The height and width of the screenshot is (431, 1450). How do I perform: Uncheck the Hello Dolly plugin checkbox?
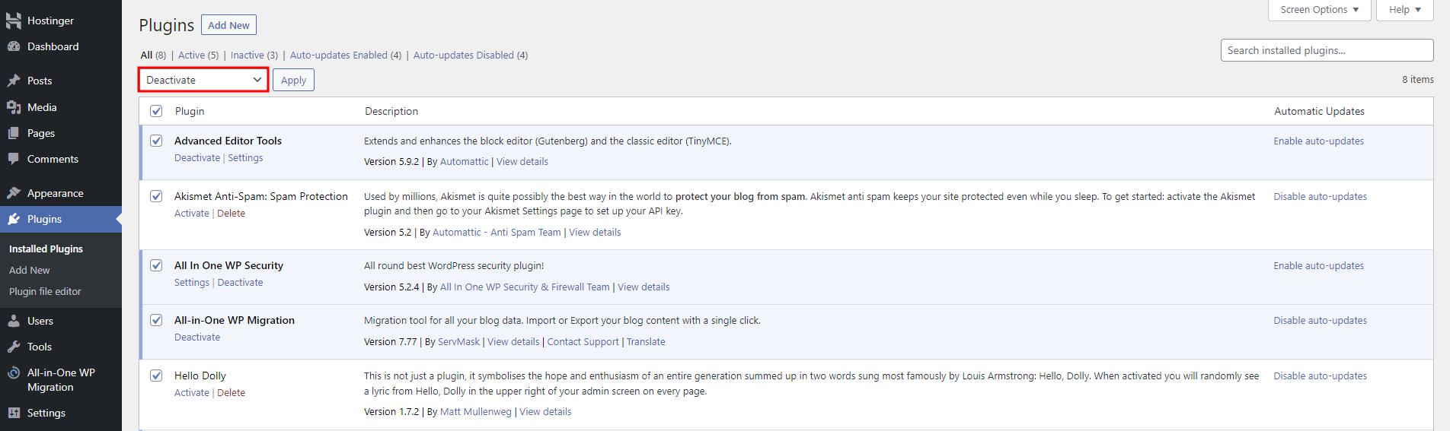[x=156, y=376]
